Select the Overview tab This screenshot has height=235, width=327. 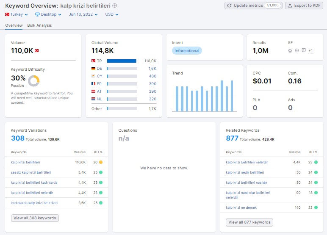[14, 25]
